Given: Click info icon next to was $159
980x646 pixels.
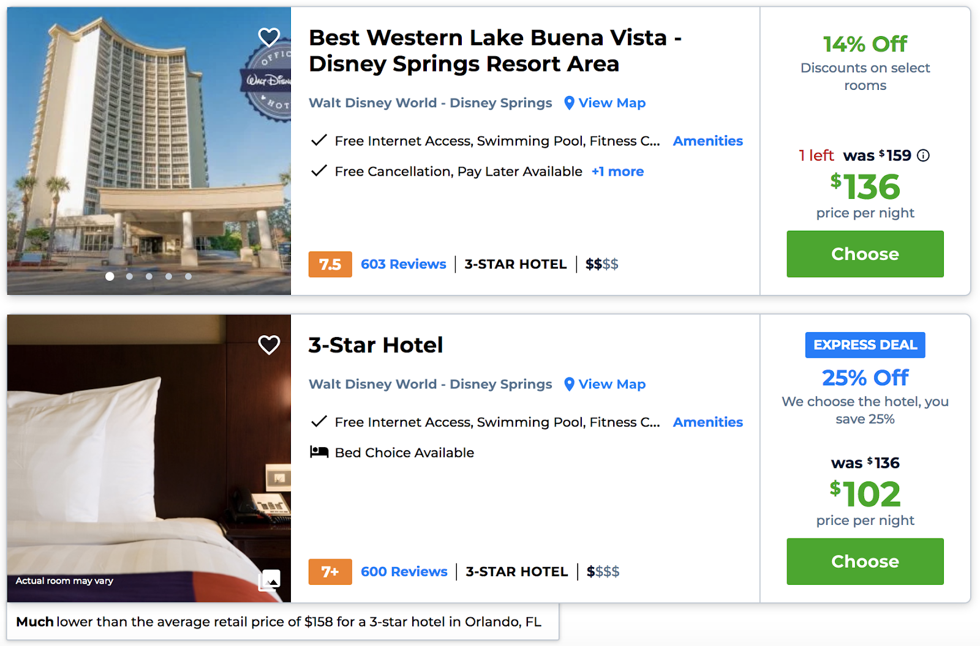Looking at the screenshot, I should click(923, 155).
